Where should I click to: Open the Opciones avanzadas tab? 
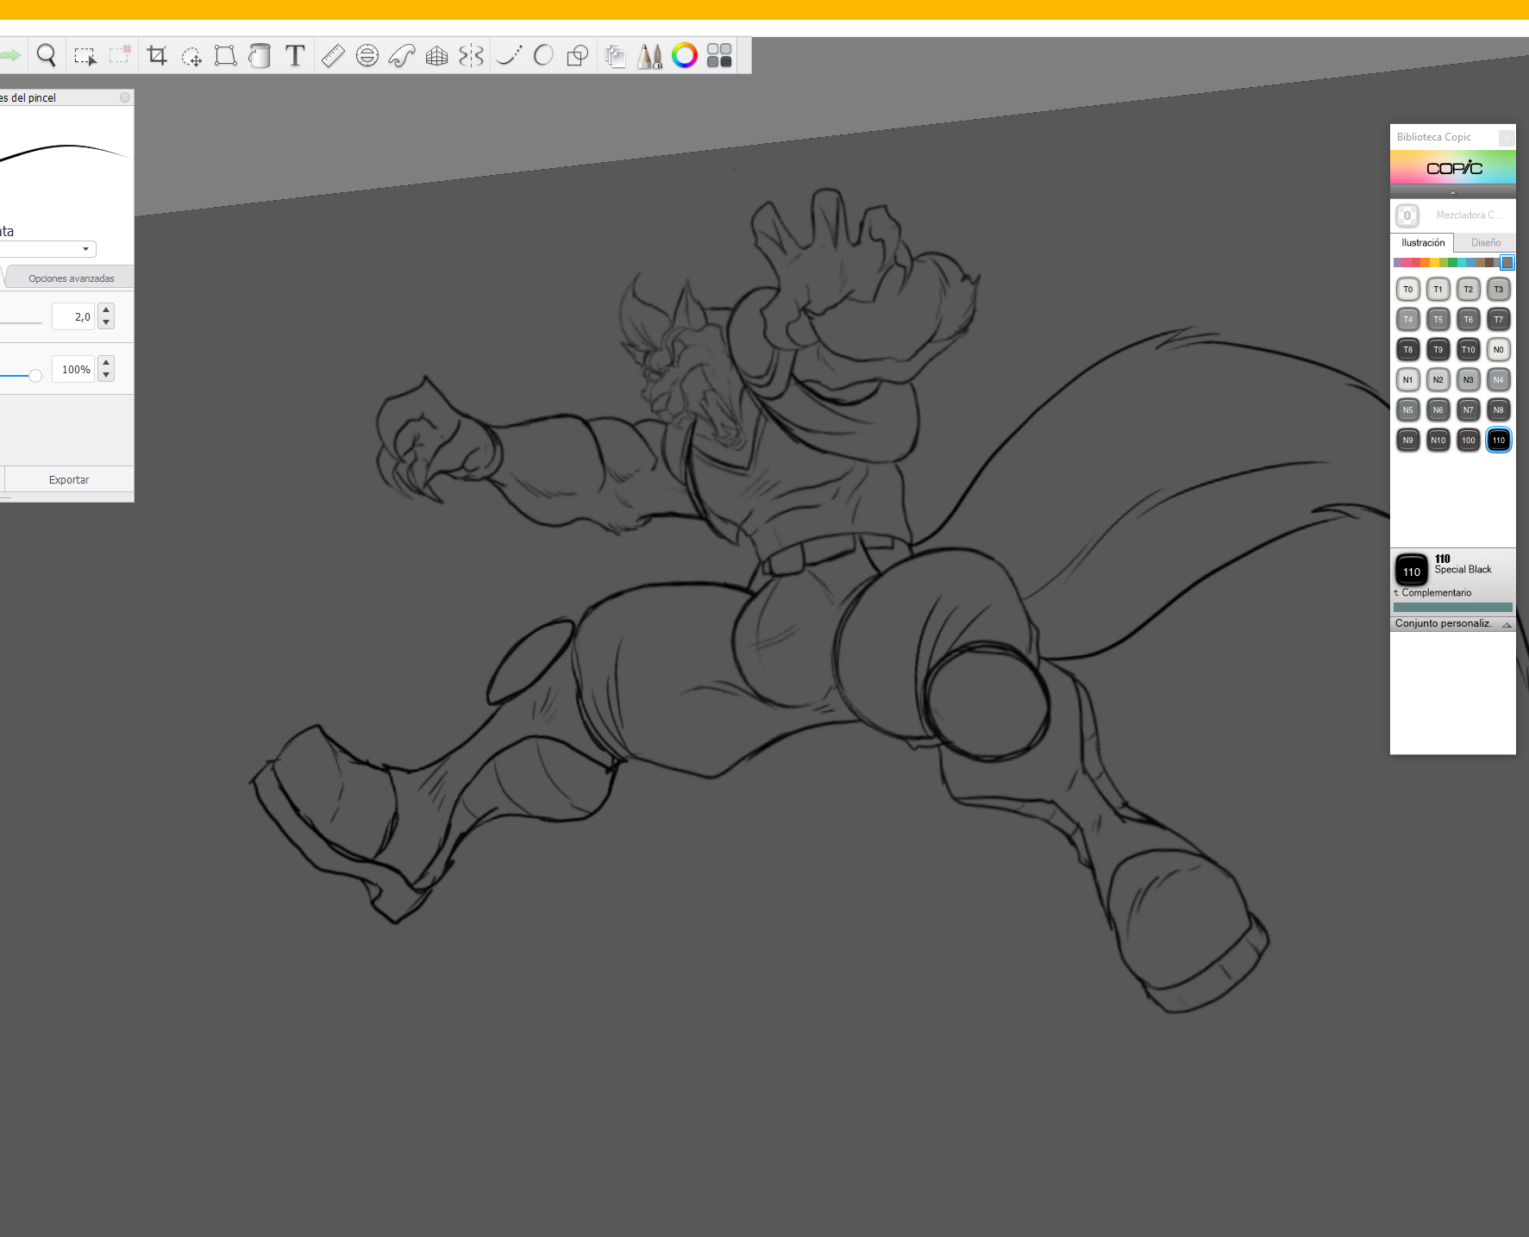pos(71,278)
